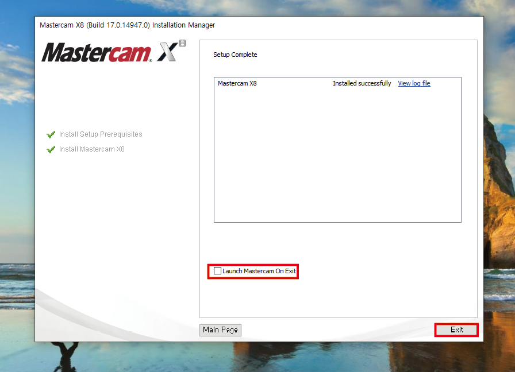Click checkmark beside Install Mastercam X8
Viewport: 515px width, 372px height.
[51, 150]
